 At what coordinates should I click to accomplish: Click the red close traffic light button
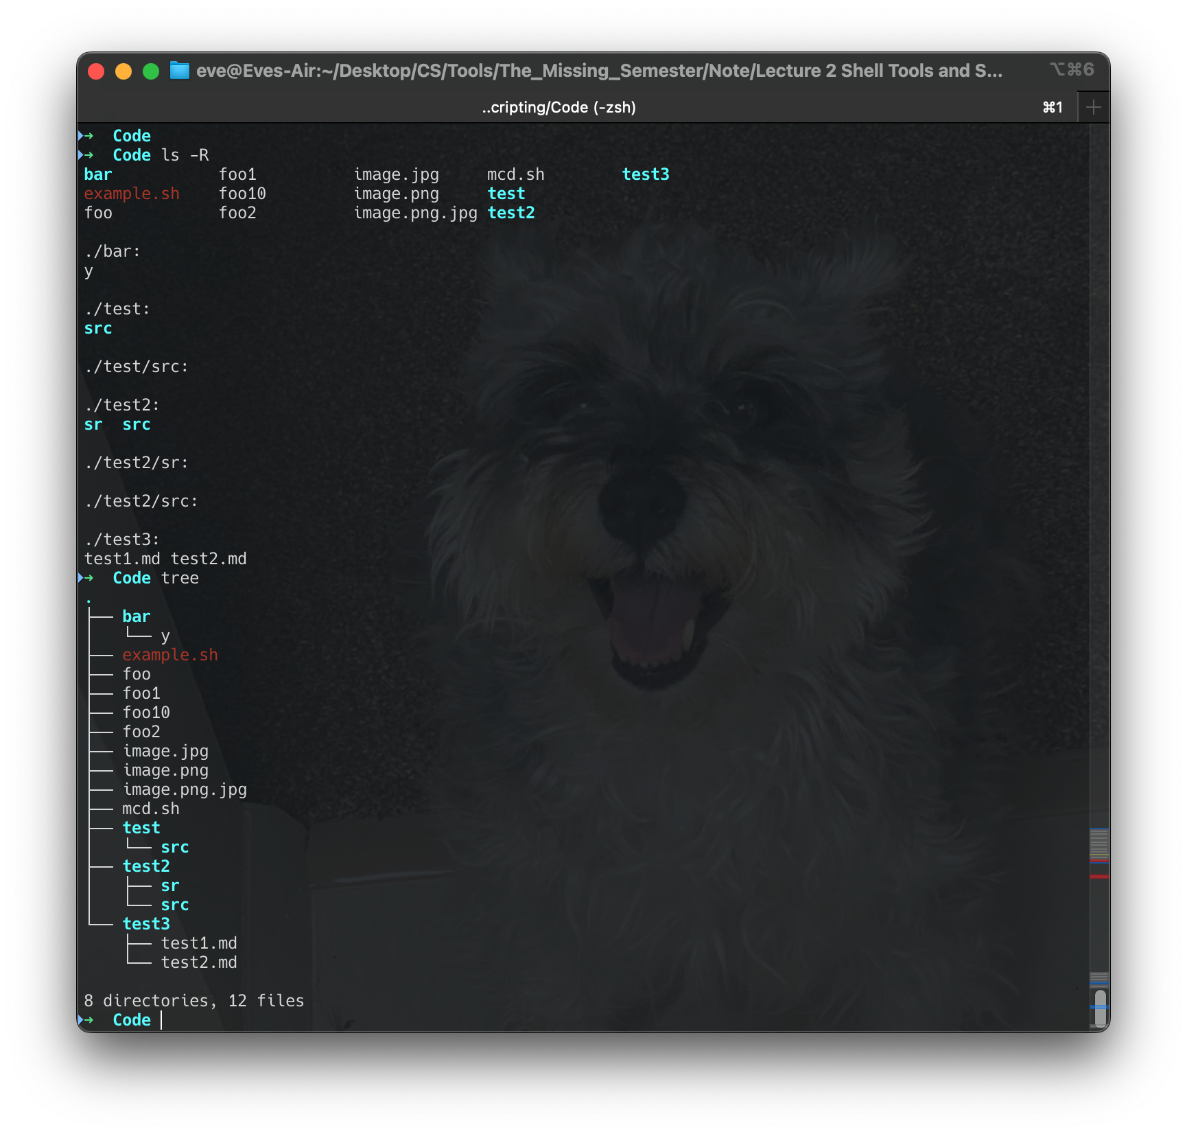tap(97, 71)
